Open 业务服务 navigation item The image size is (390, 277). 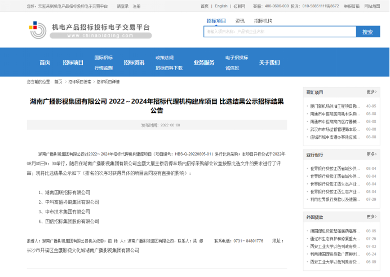[x=204, y=63]
